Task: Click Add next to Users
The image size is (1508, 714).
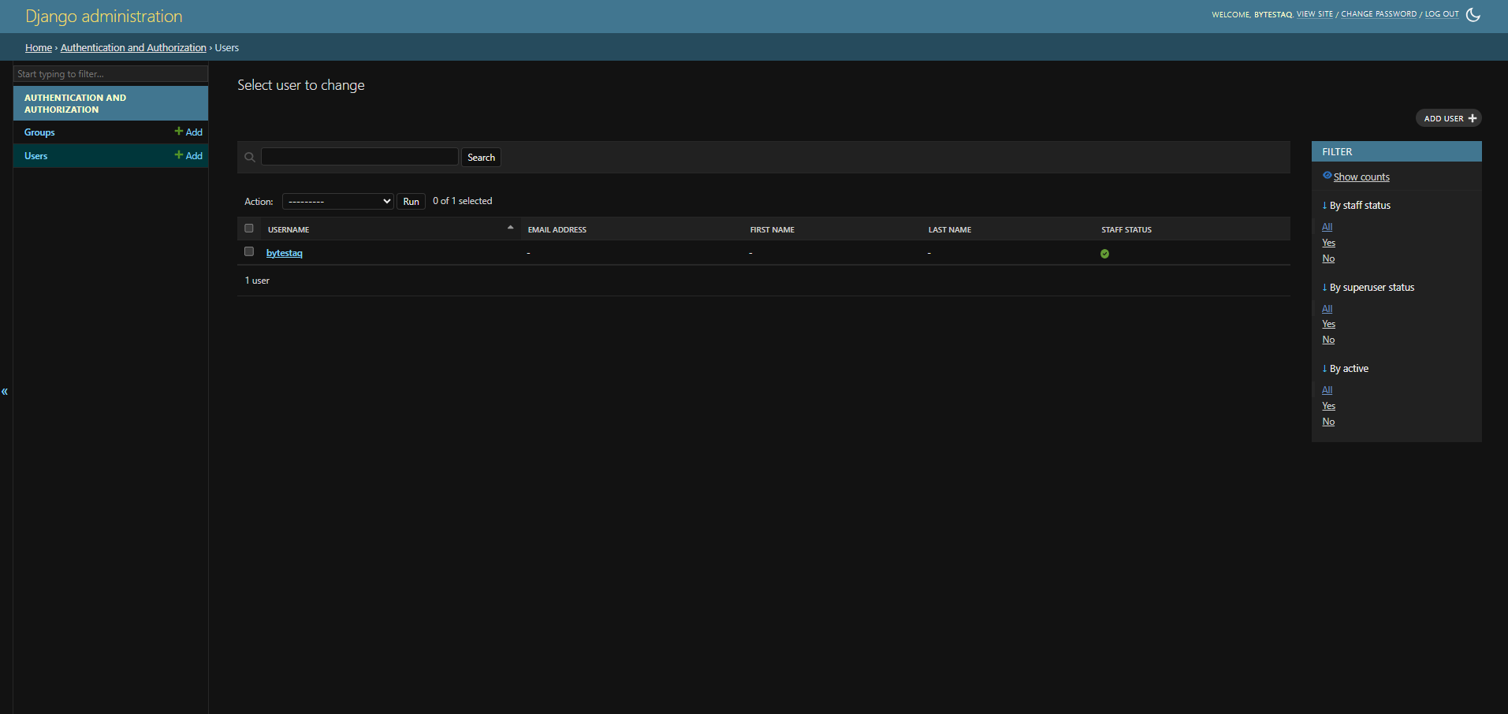Action: click(188, 155)
